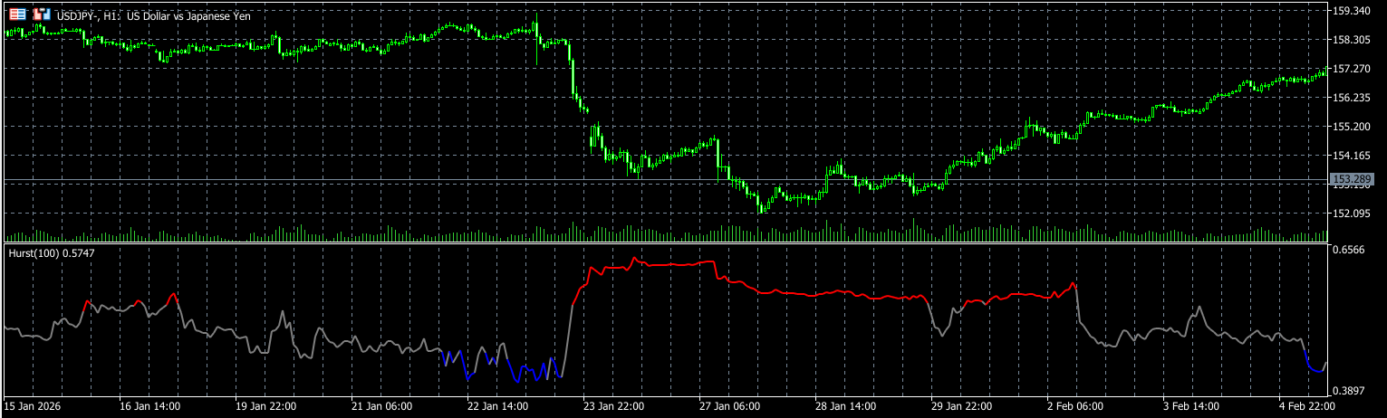Click the USDJPY H1 chart title text
The width and height of the screenshot is (1387, 418).
tap(154, 16)
